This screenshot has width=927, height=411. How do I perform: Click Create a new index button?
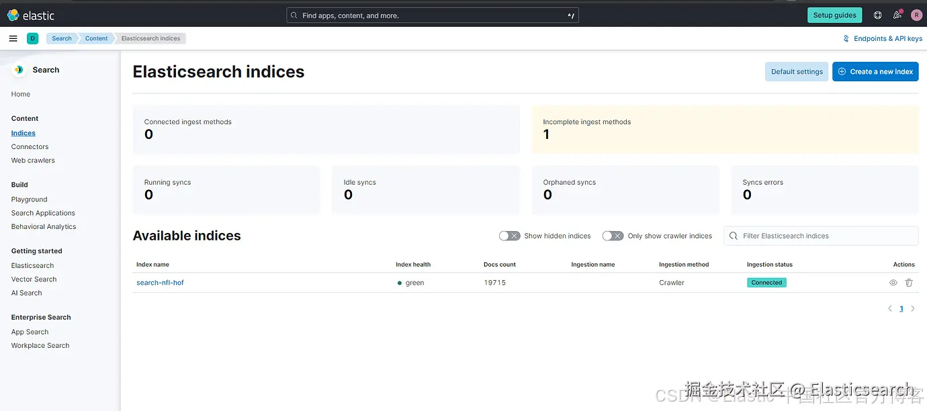(875, 72)
